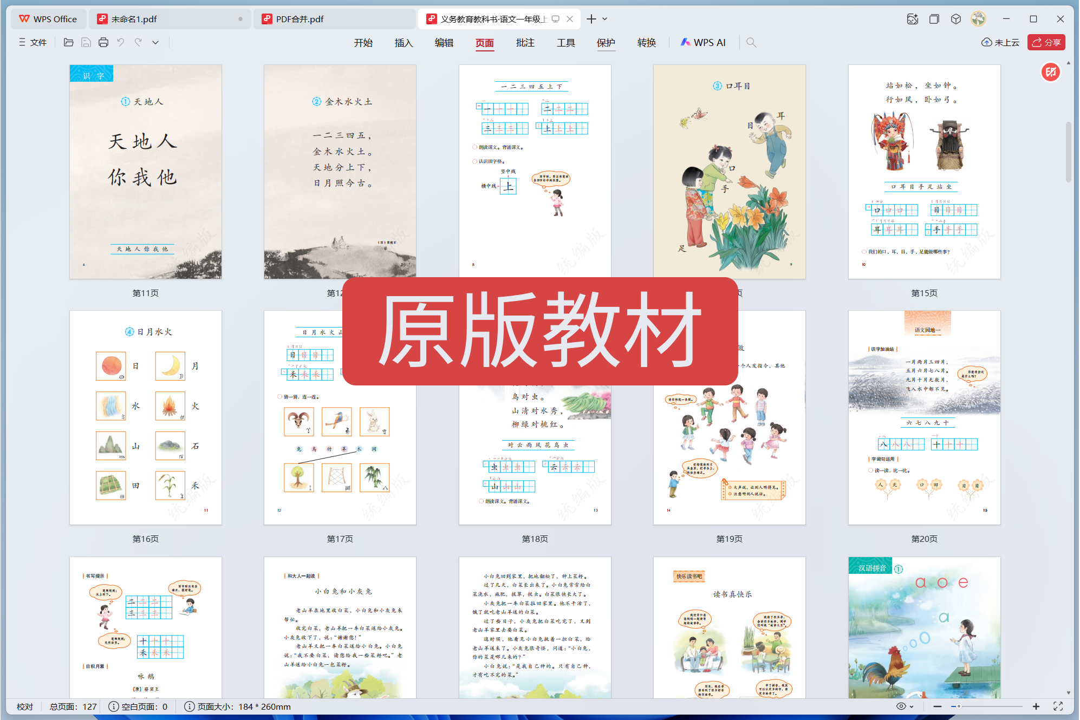Click 校对 in the status bar
This screenshot has width=1080, height=720.
[25, 706]
